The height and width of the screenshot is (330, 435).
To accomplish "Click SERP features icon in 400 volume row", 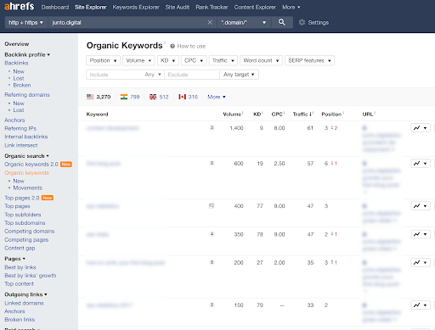I will pos(212,205).
